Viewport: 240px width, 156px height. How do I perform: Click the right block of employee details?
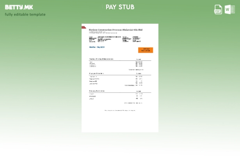click(x=132, y=39)
